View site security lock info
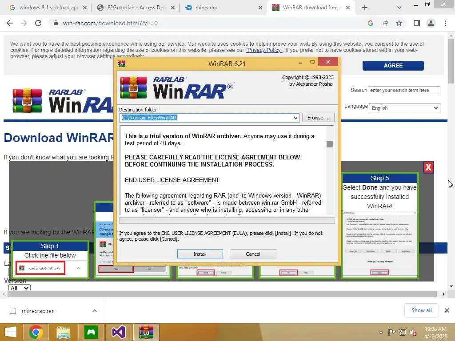The image size is (455, 341). click(56, 23)
